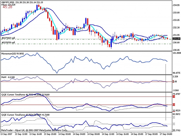Click the 2.328 MoM scale value
The height and width of the screenshot is (136, 181).
(x=175, y=77)
